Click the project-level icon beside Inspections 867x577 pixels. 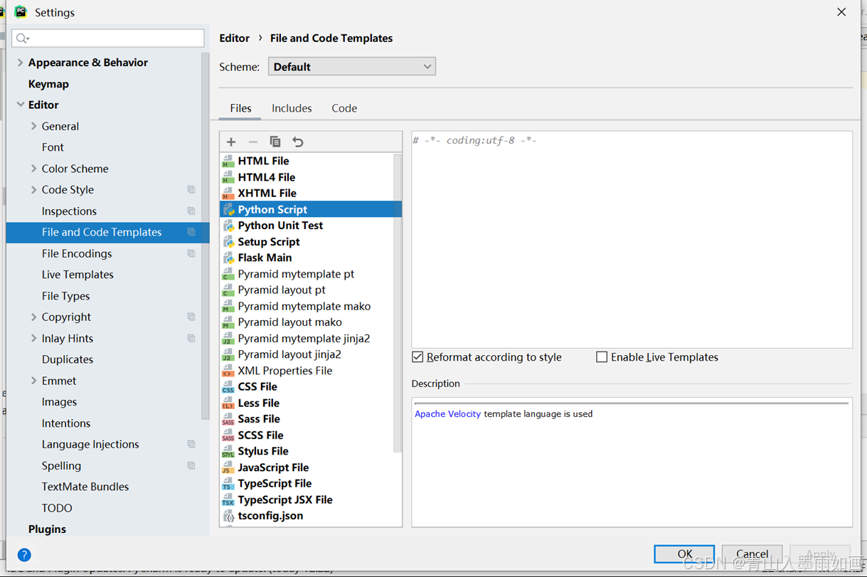(191, 211)
